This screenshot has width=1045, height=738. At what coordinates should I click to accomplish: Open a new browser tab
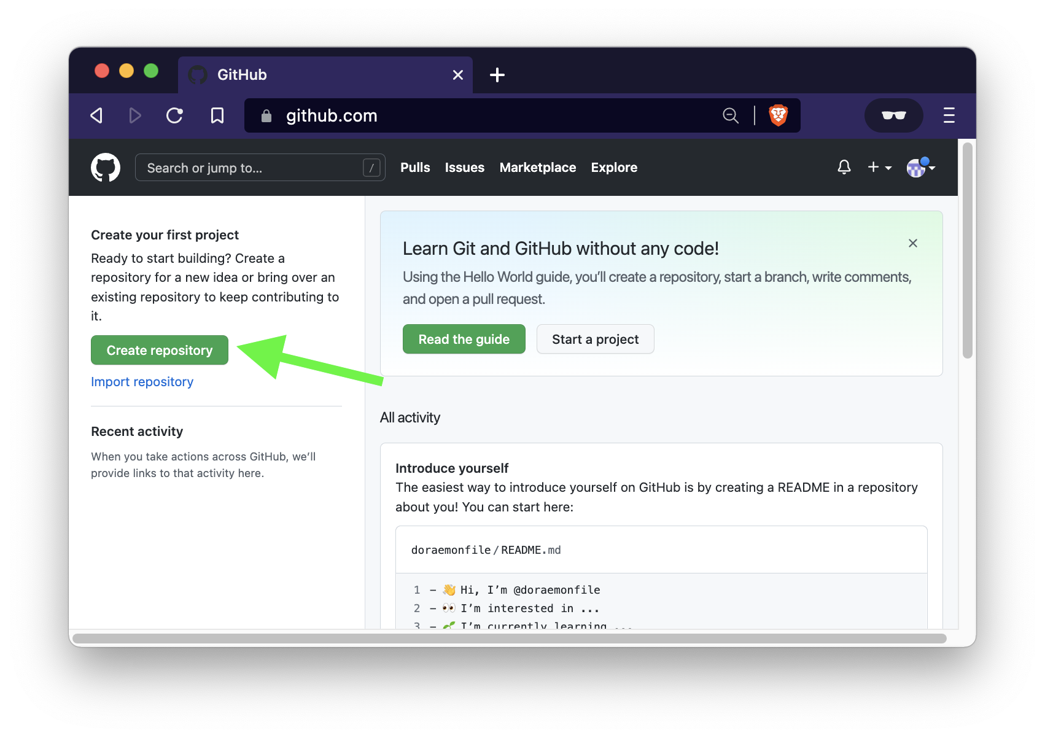[x=497, y=75]
